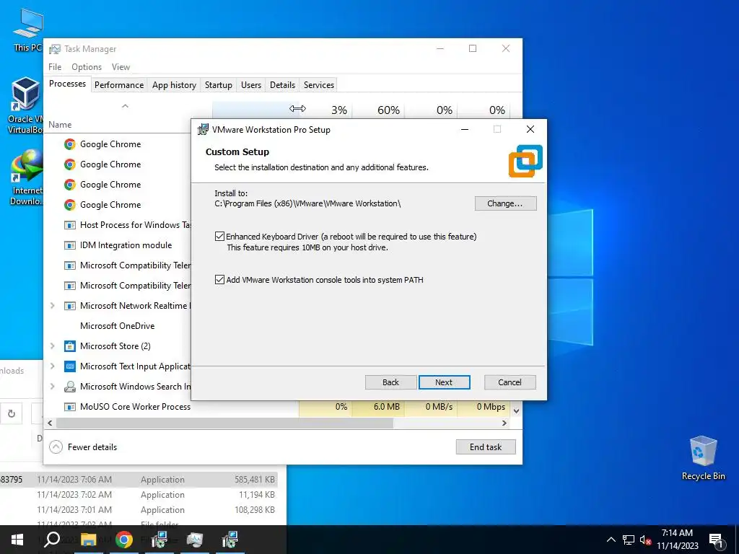Expand the Microsoft Windows Search process group
The image size is (739, 554).
coord(53,387)
